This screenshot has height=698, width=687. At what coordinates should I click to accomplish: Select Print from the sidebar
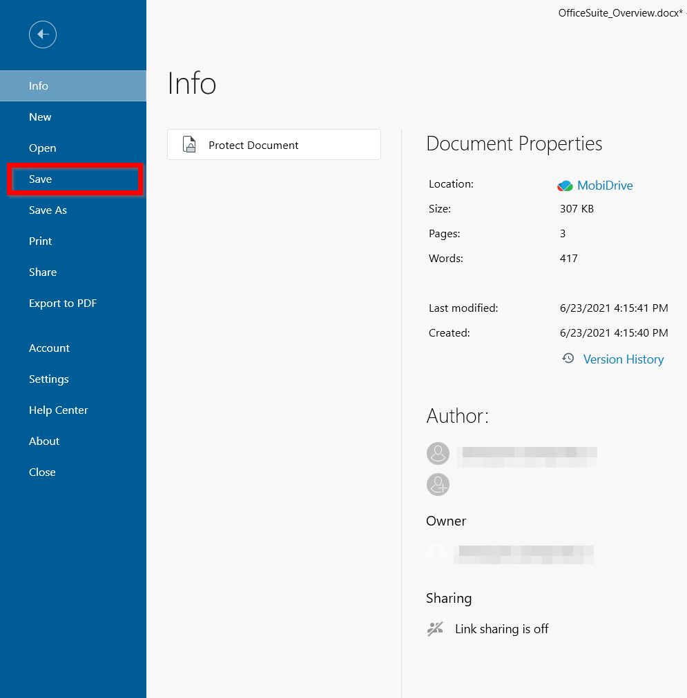click(x=41, y=241)
